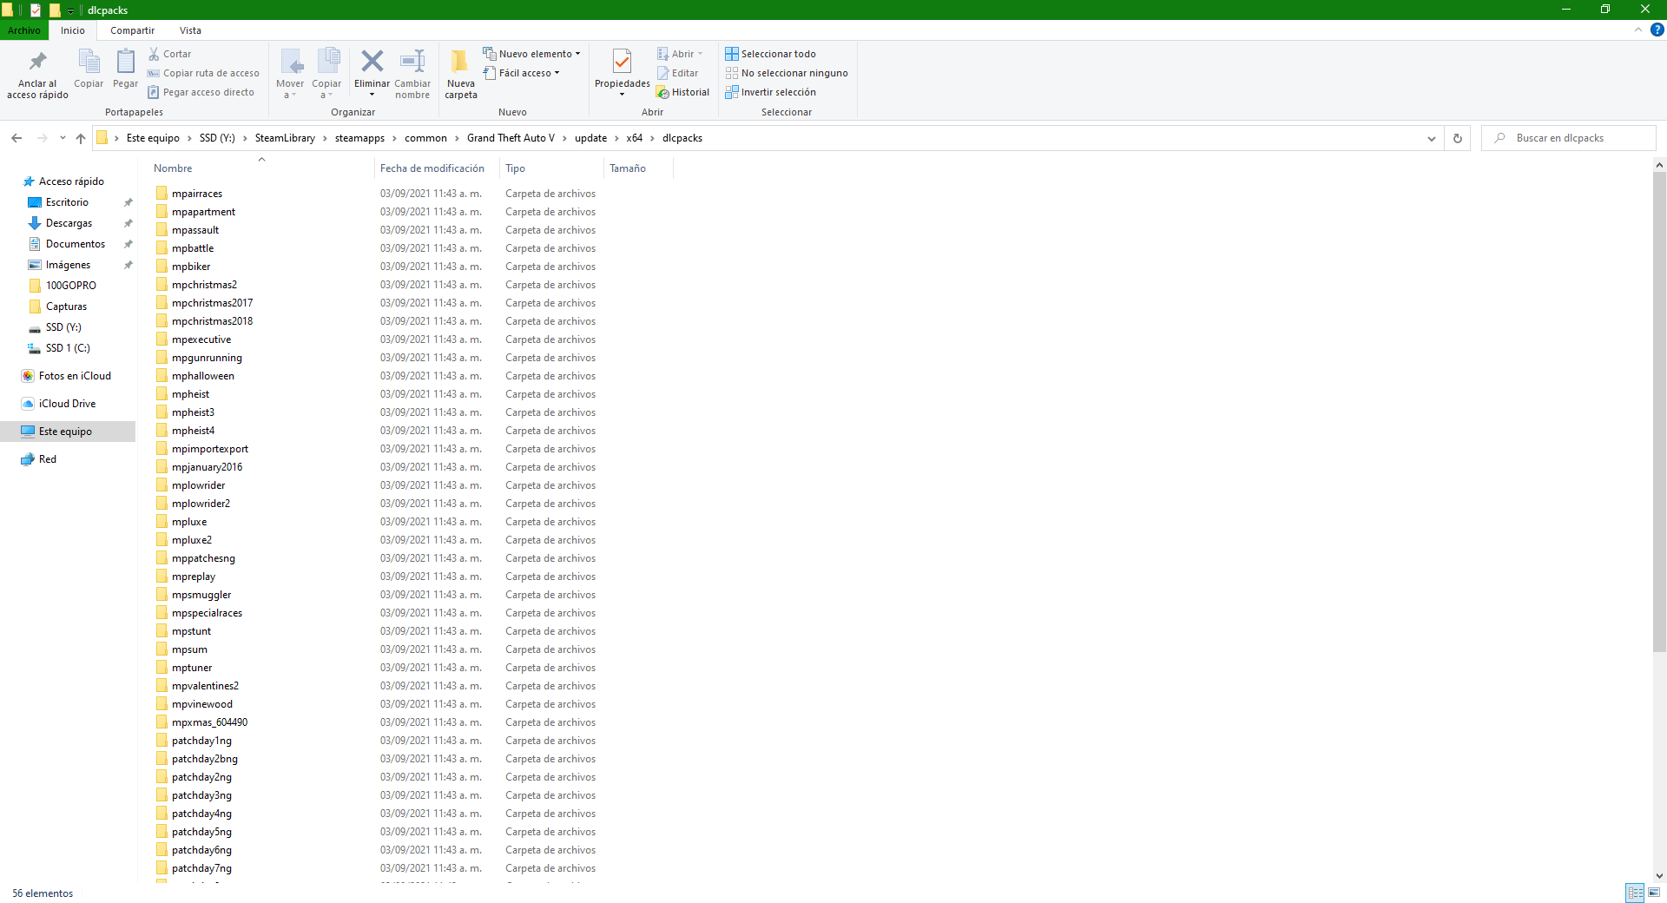Viewport: 1667px width, 903px height.
Task: Switch to large icons view in status bar
Action: tap(1654, 893)
